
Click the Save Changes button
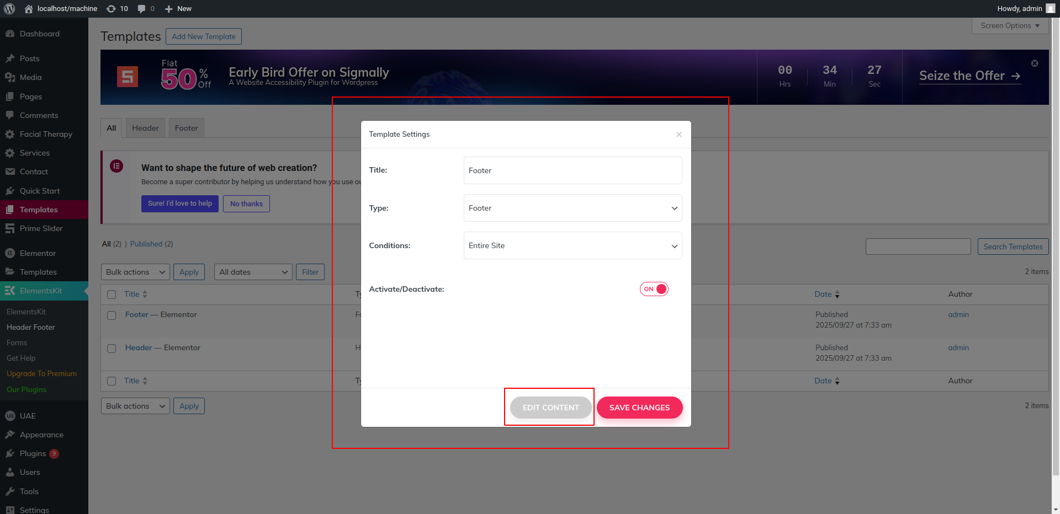pos(639,408)
